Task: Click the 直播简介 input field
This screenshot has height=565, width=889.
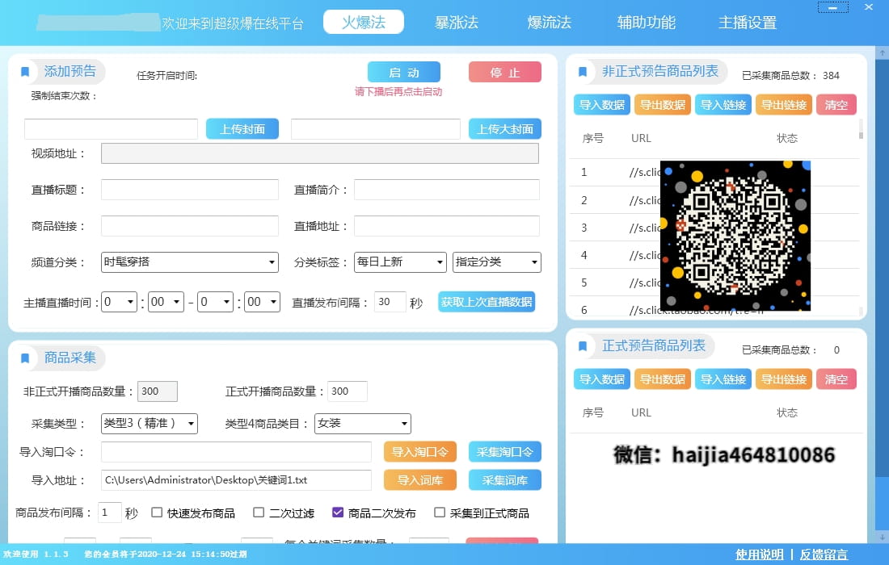Action: tap(447, 190)
